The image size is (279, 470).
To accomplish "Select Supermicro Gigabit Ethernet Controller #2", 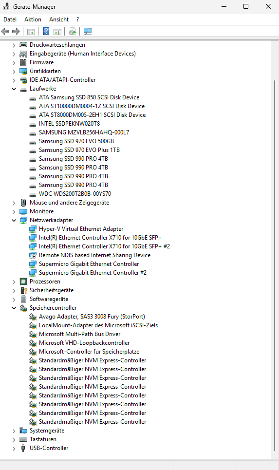I will [x=93, y=273].
